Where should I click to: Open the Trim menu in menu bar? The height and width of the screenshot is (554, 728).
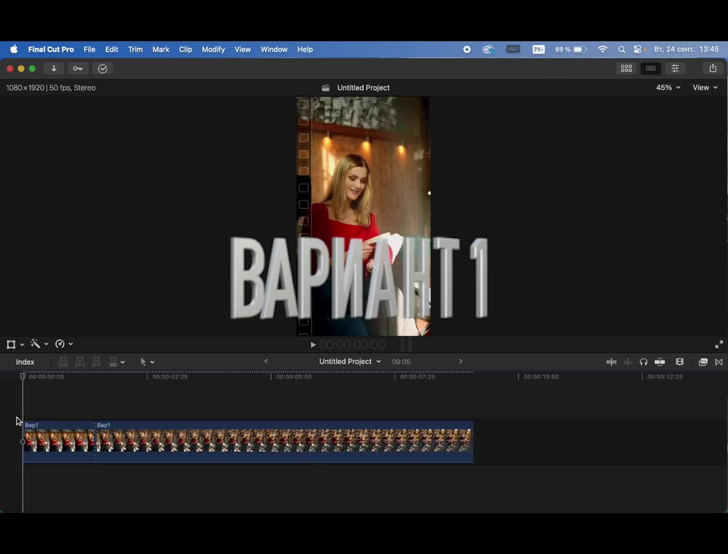point(135,49)
